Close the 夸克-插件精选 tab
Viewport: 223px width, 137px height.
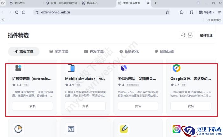(x=148, y=3)
